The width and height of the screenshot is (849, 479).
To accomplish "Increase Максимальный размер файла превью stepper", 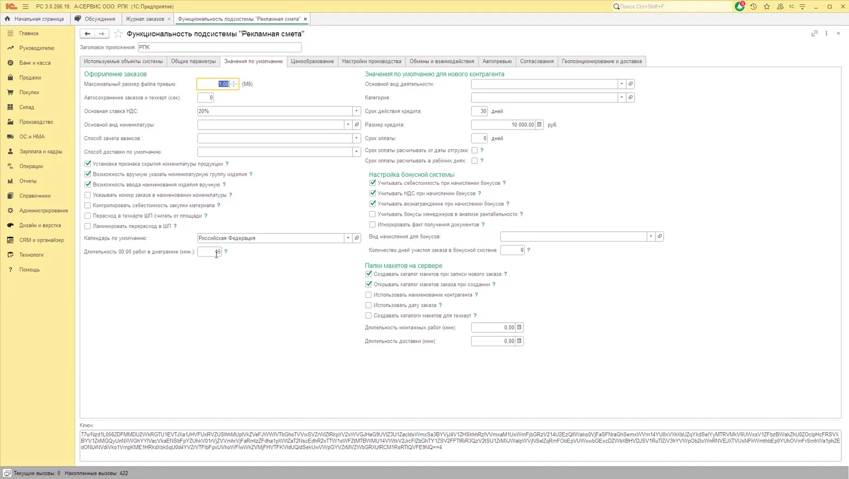I will click(x=234, y=82).
